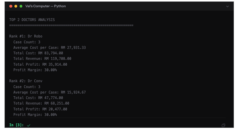Click Dr Conv's 'Profit Margin: 30.00%' line
Screen dimensions: 235x130
[35, 115]
